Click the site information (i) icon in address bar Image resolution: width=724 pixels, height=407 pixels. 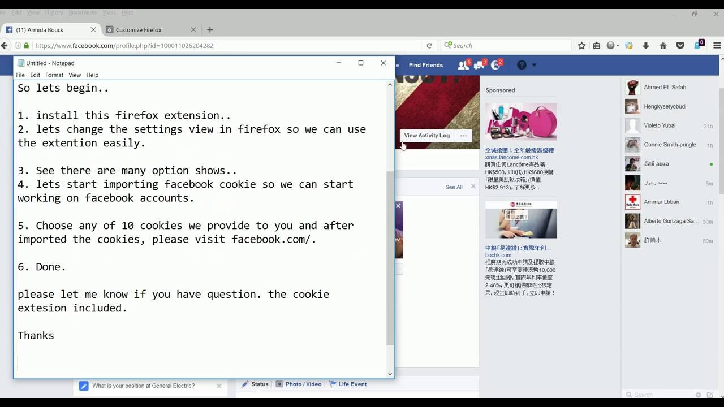click(x=18, y=46)
